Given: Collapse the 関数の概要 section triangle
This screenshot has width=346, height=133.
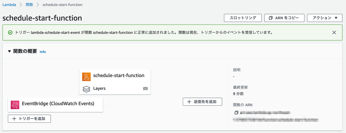Looking at the screenshot, I should point(9,52).
